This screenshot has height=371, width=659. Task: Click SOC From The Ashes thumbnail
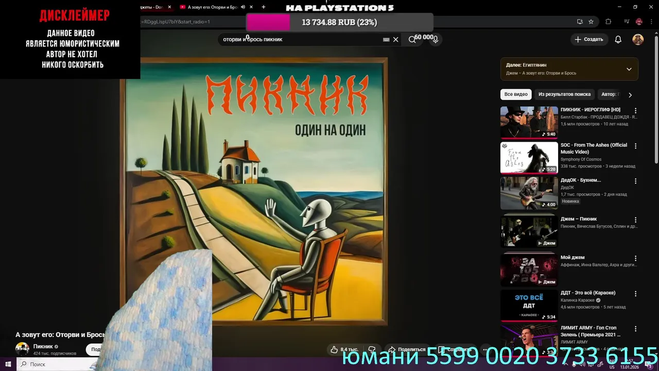[x=529, y=158]
